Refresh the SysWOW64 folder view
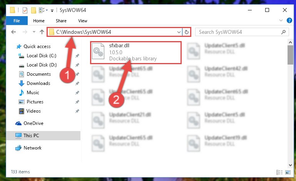 pos(187,32)
